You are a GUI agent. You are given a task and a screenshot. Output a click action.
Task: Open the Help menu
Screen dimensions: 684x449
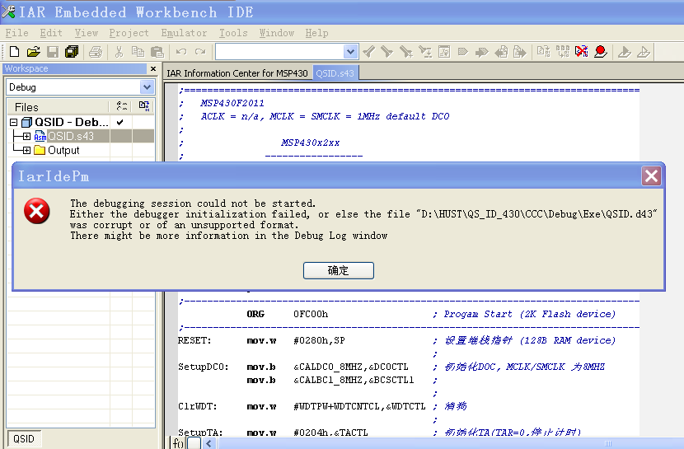coord(316,33)
